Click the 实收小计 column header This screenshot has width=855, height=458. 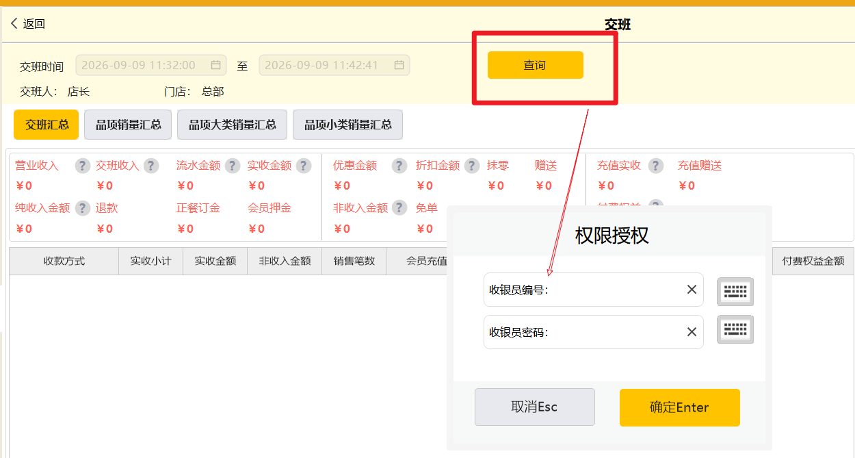pyautogui.click(x=151, y=261)
